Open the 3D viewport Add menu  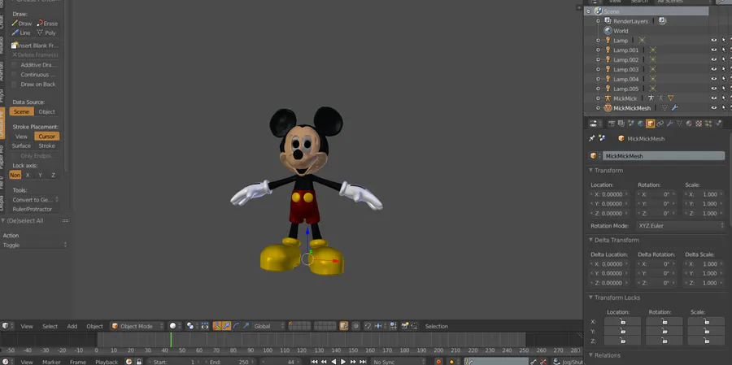72,326
